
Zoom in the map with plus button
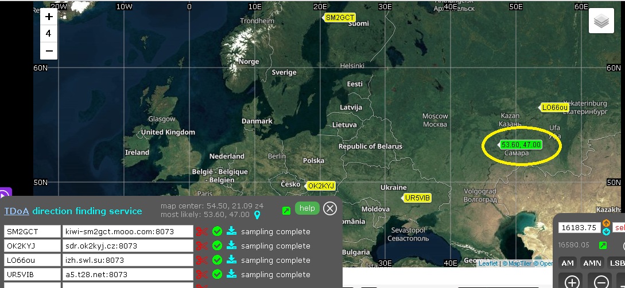49,17
